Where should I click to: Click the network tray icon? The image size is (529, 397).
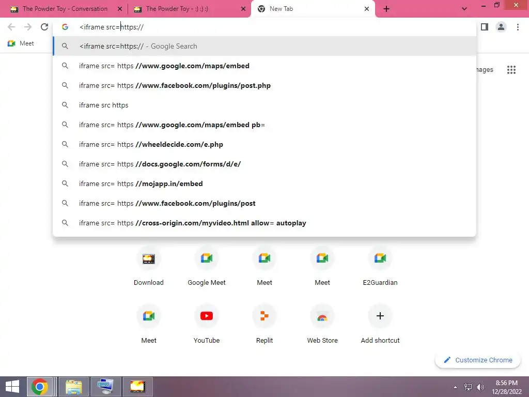coord(468,387)
